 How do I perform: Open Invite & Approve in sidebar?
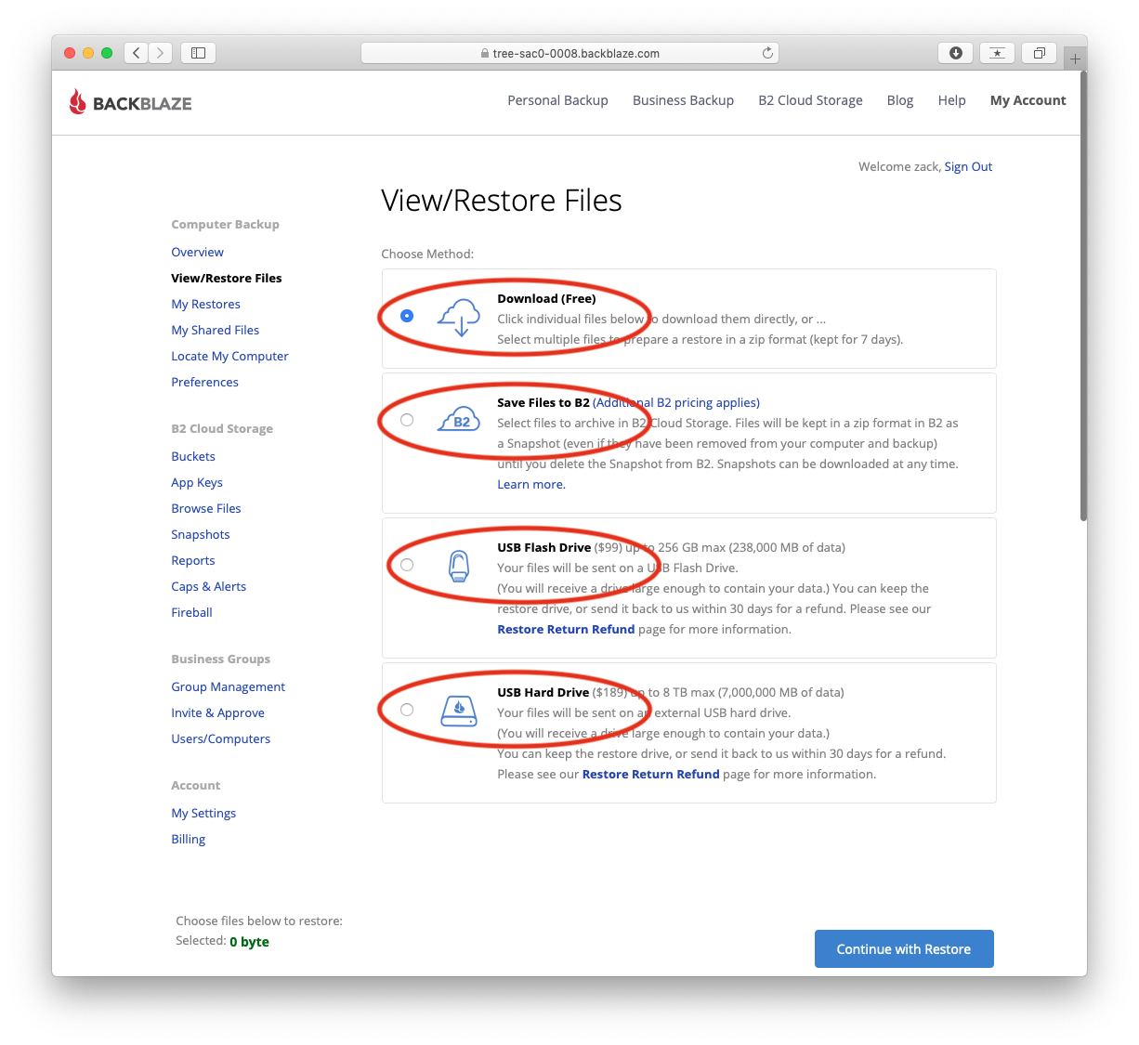coord(218,712)
